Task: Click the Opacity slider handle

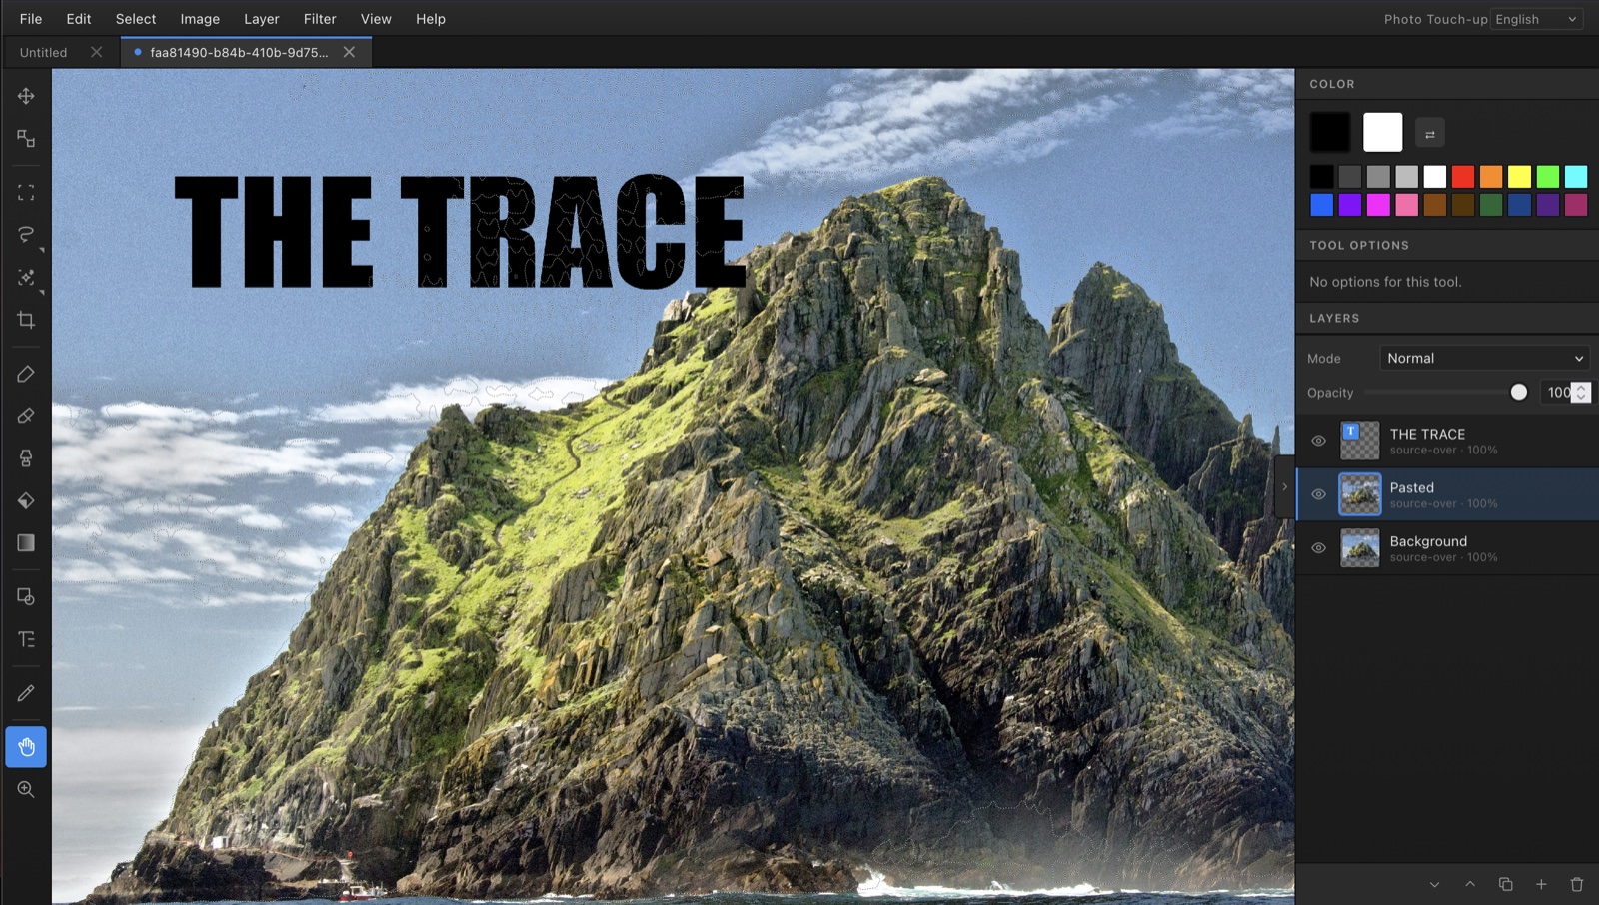Action: tap(1519, 393)
